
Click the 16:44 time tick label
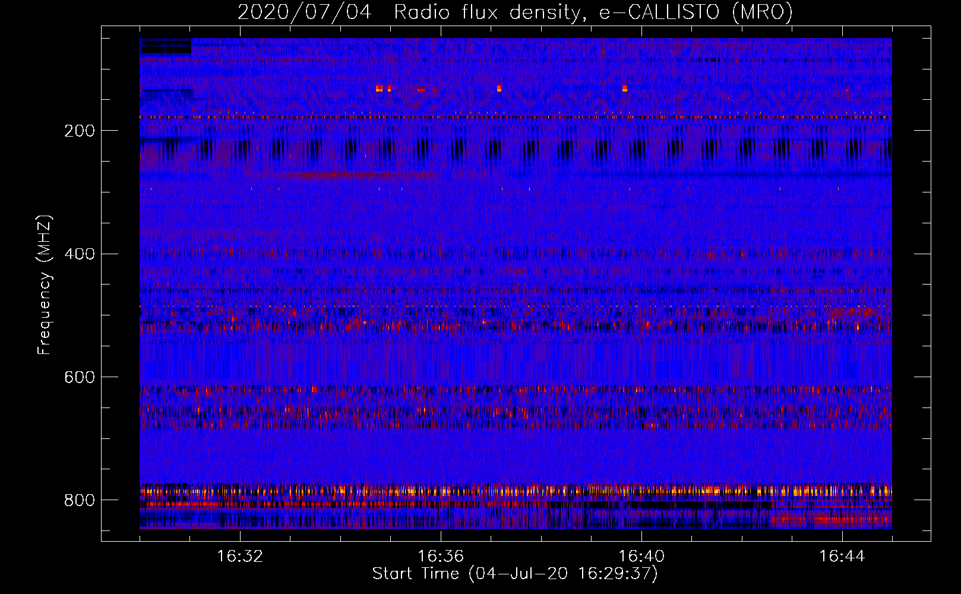842,557
